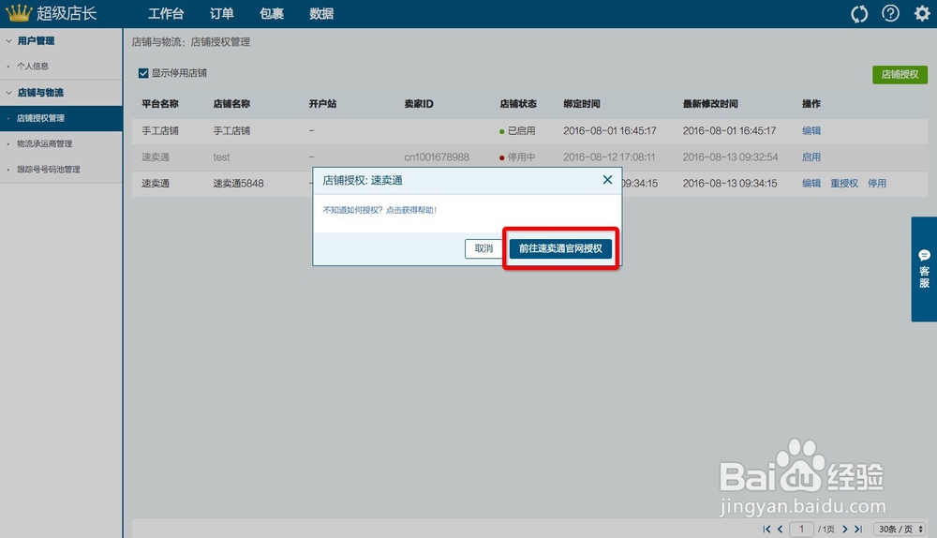Select 物流承运商管理 in the sidebar
937x538 pixels.
[44, 143]
